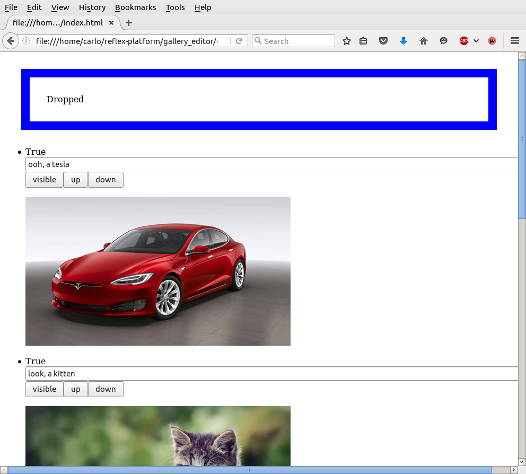
Task: Open the Bookmarks menu
Action: tap(136, 7)
